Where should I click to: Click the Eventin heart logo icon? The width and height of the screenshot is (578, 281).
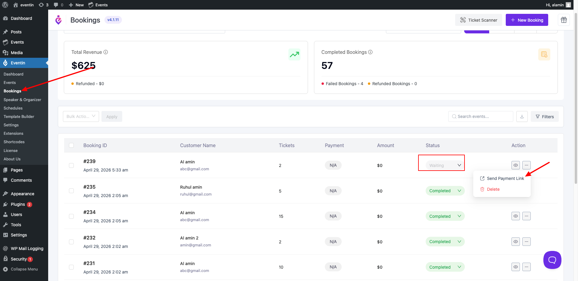click(x=58, y=20)
